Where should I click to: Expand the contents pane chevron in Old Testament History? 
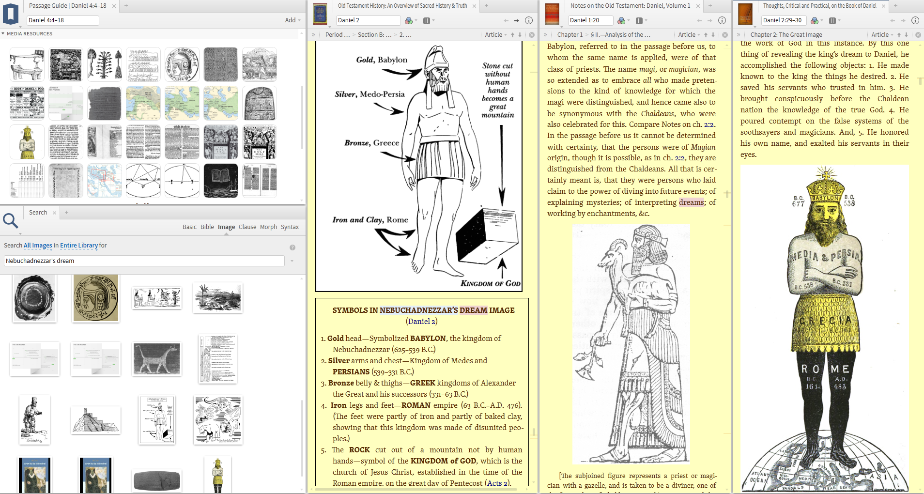click(313, 35)
